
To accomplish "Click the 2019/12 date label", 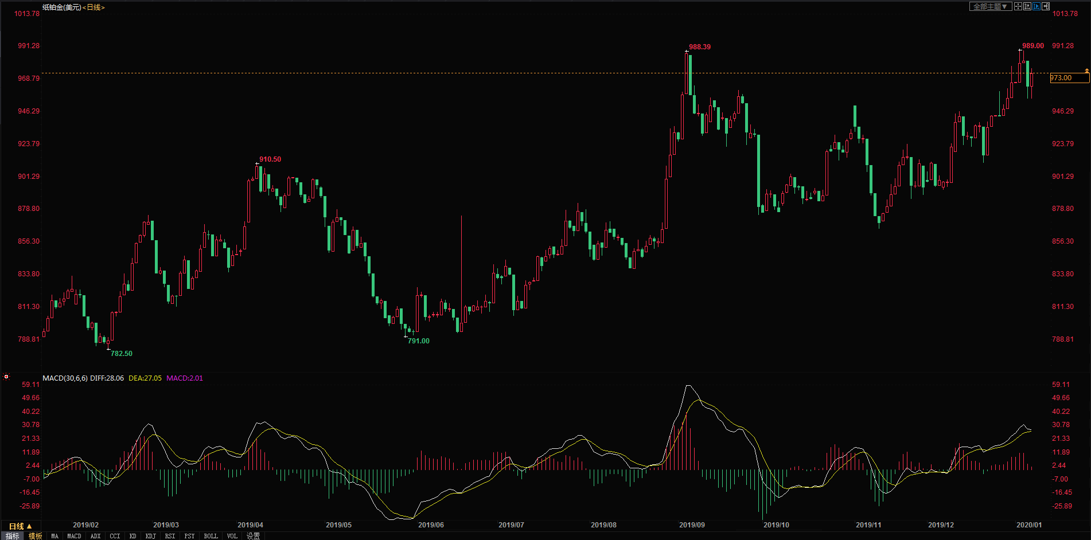I will tap(941, 525).
